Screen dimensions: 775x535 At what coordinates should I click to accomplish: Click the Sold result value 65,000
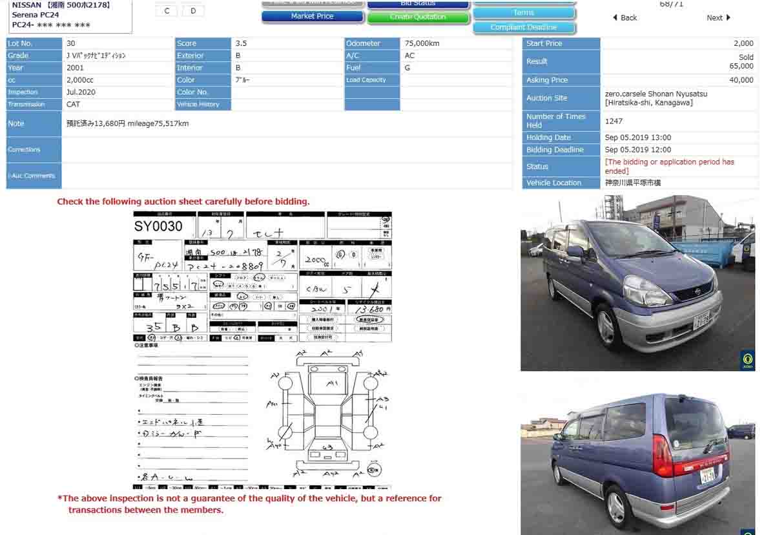click(x=741, y=66)
